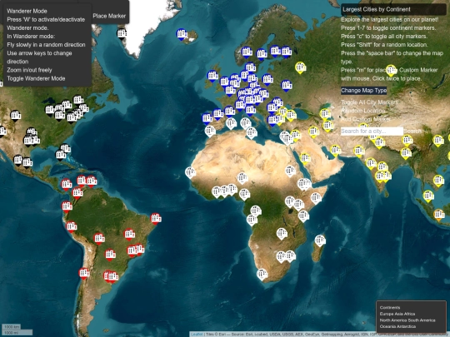Click the red marker on Brazil's easternmost coast
The height and width of the screenshot is (337, 450).
tap(156, 219)
